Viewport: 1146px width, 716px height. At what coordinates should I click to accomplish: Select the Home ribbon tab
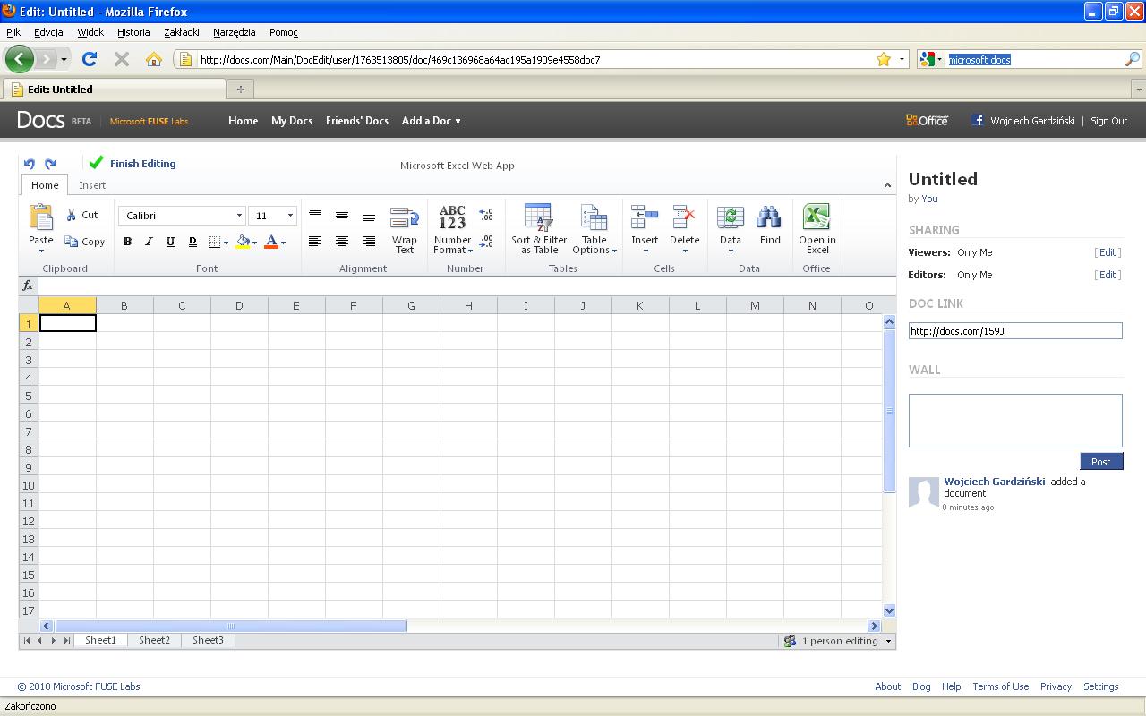45,185
